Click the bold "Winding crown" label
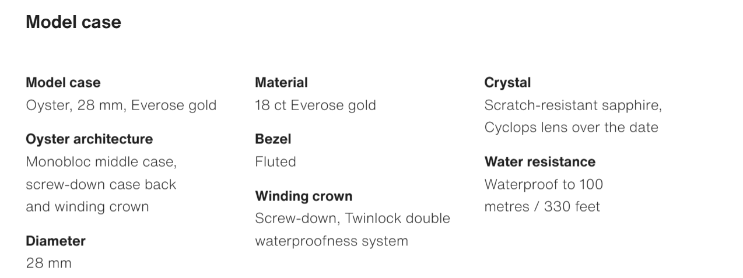 [303, 196]
